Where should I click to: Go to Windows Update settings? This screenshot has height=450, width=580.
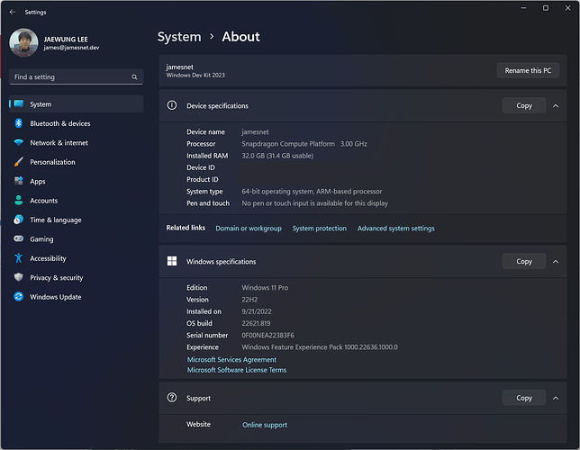pos(77,297)
